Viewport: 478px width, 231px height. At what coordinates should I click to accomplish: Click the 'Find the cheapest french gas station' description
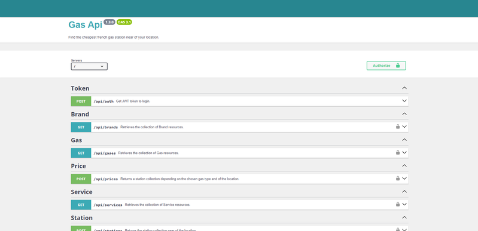(x=114, y=38)
